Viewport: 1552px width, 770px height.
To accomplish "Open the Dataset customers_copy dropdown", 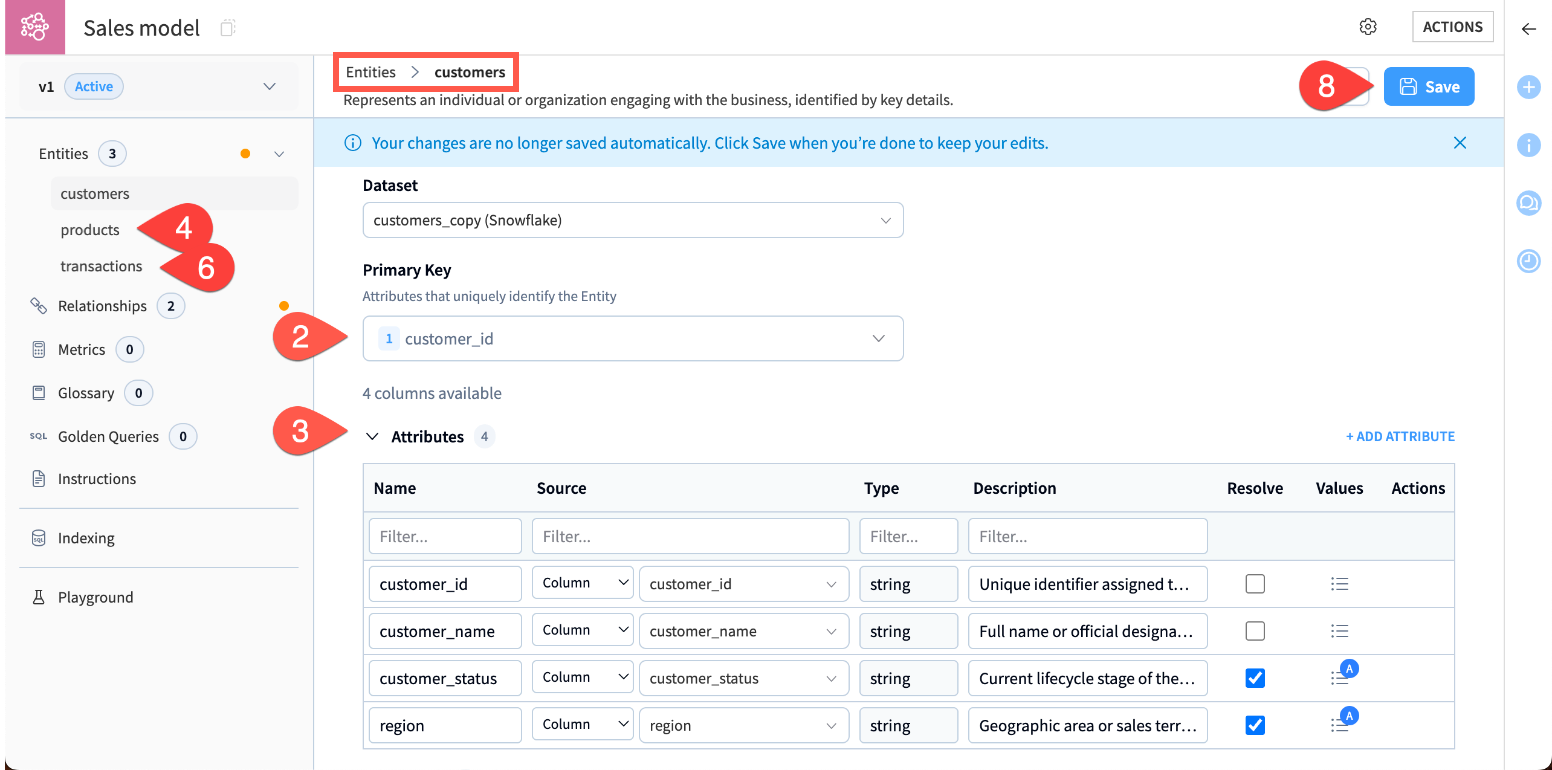I will click(x=633, y=220).
